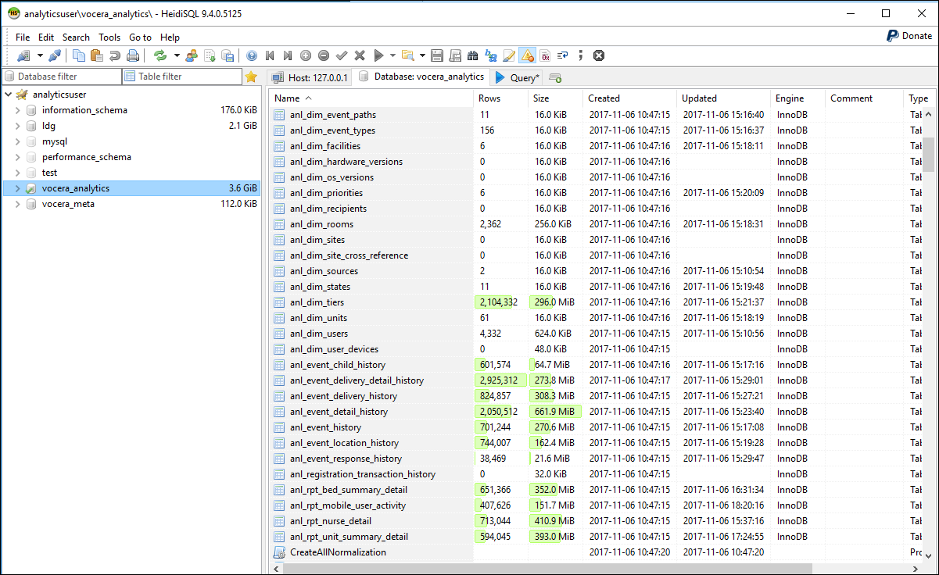
Task: Open run query dropdown arrow
Action: point(392,55)
